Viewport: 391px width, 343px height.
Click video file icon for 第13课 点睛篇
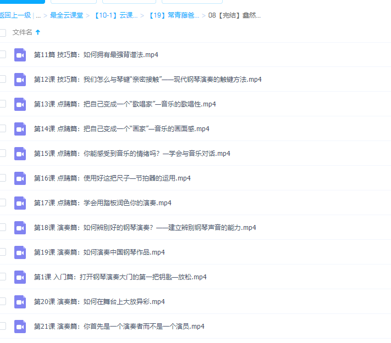point(20,104)
